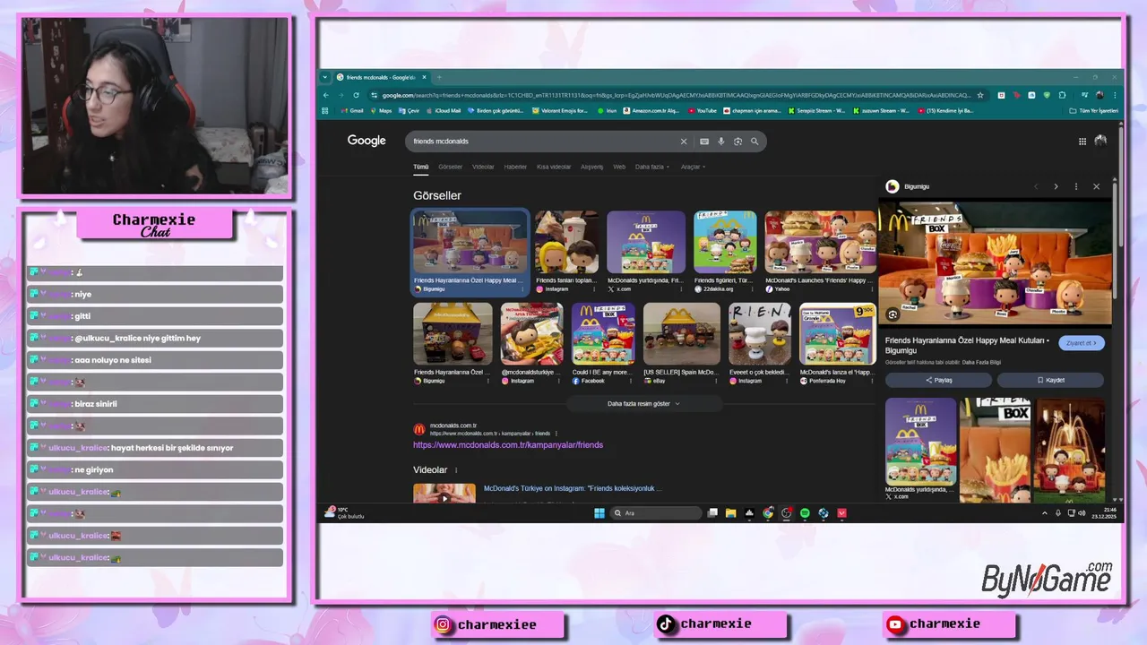
Task: Switch to the Videolar tab
Action: tap(483, 167)
